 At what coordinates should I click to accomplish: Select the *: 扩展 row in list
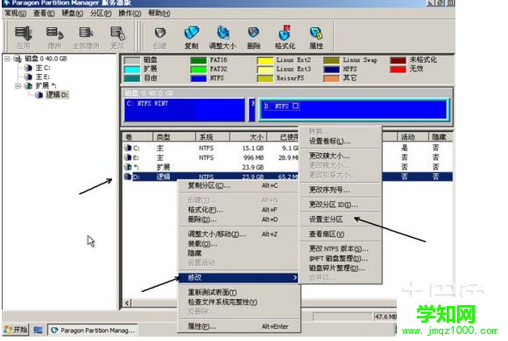tap(210, 167)
